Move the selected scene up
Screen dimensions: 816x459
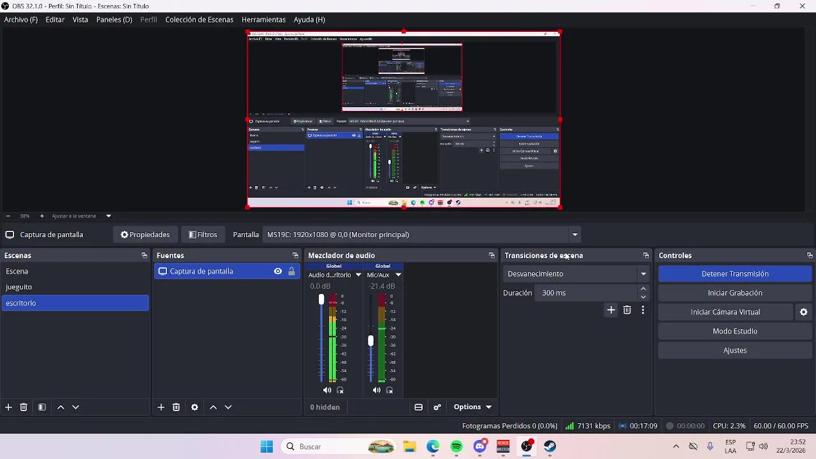(x=61, y=407)
